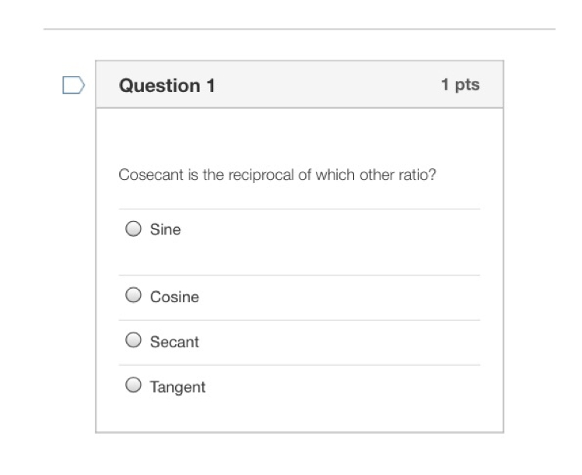Viewport: 582px width, 475px height.
Task: Click the empty area right of Secant answer
Action: tap(339, 343)
